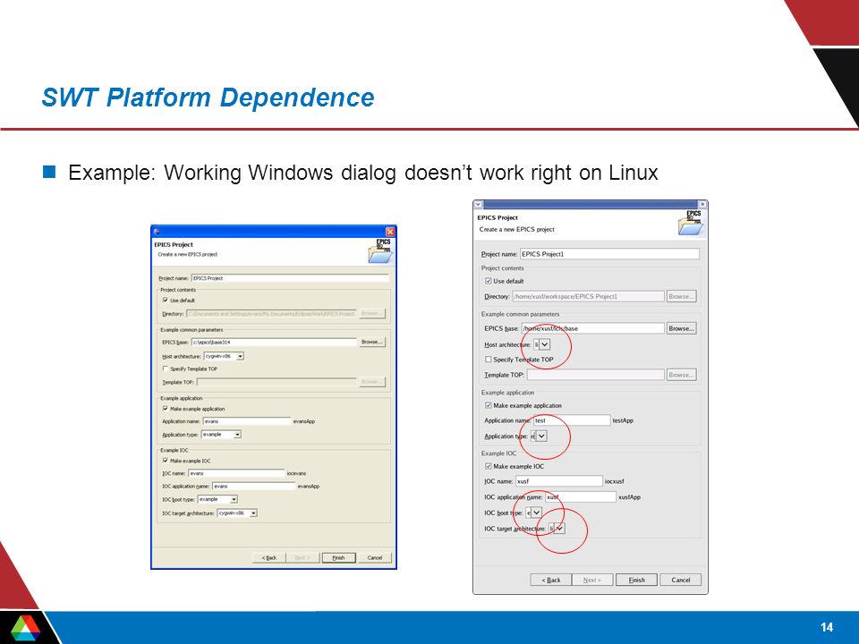Click the "testApp" label
This screenshot has height=644, width=859.
click(x=623, y=420)
